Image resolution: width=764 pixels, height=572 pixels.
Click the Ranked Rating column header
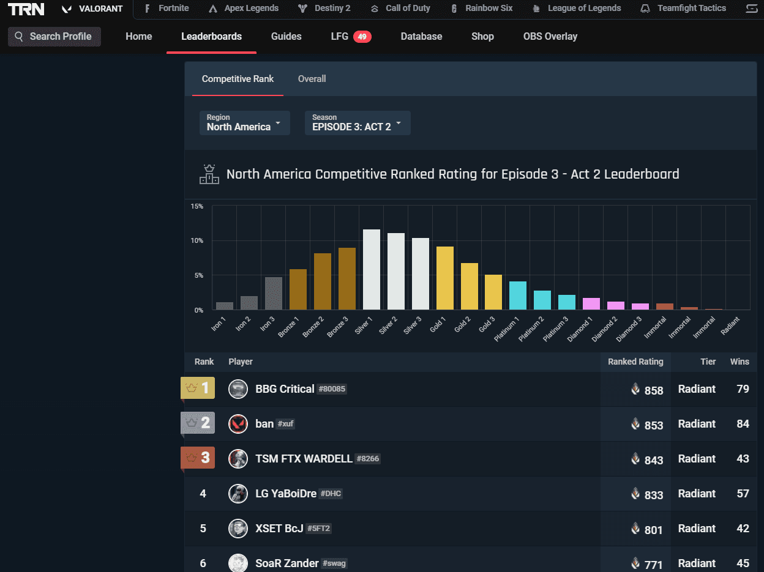click(635, 362)
